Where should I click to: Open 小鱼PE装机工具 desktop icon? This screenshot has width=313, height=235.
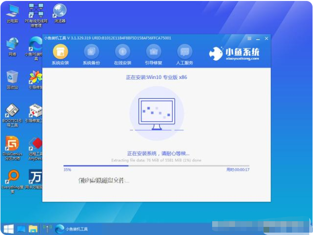(34, 49)
